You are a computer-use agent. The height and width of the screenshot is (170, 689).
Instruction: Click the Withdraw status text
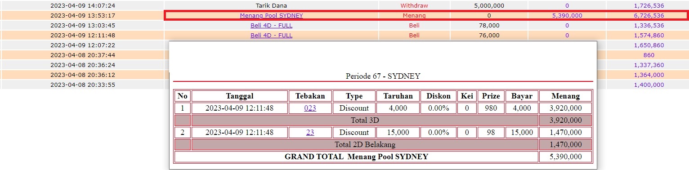tap(414, 6)
